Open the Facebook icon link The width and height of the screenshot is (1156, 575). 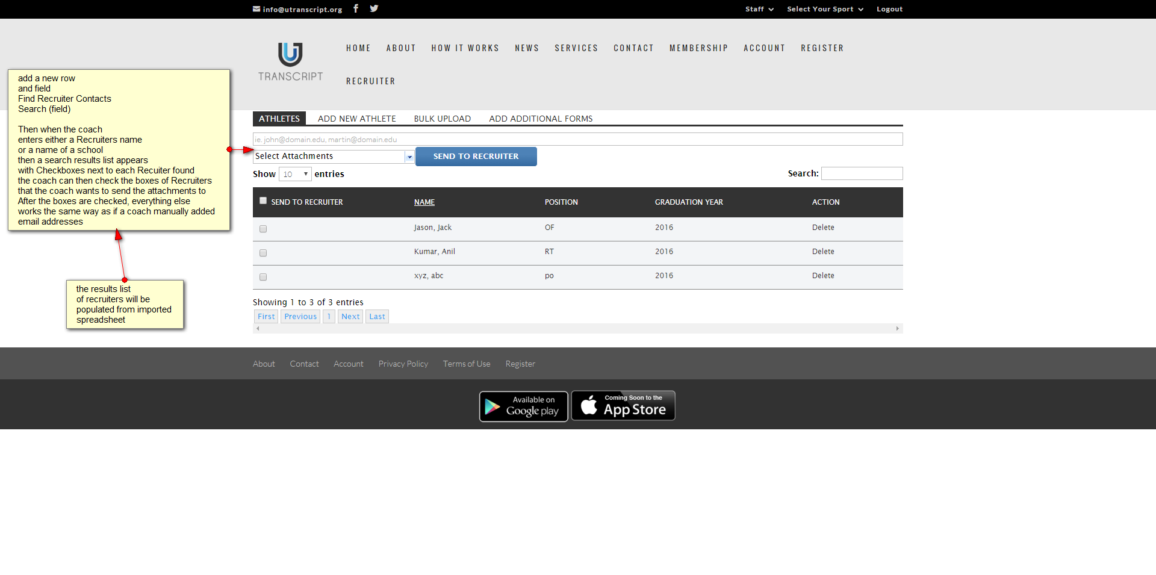[356, 8]
